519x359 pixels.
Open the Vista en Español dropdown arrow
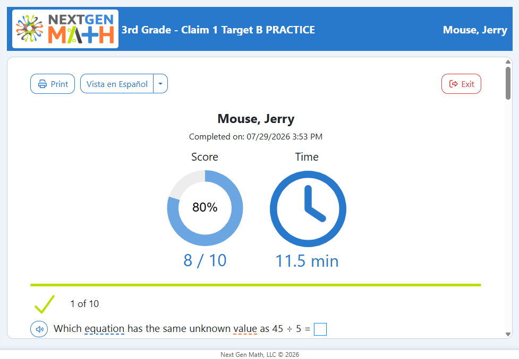coord(160,84)
